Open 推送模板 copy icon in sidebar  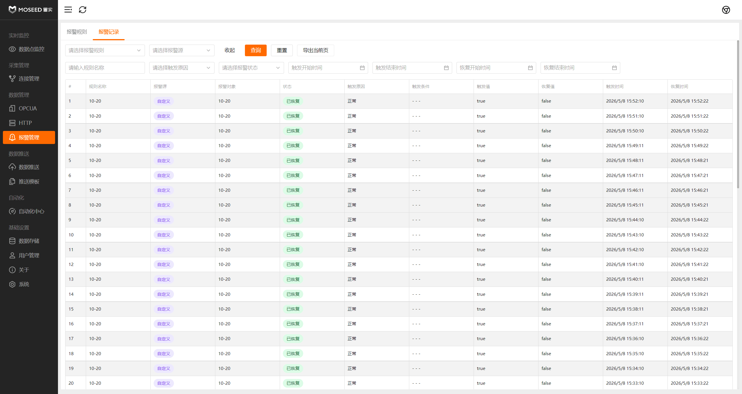[12, 181]
